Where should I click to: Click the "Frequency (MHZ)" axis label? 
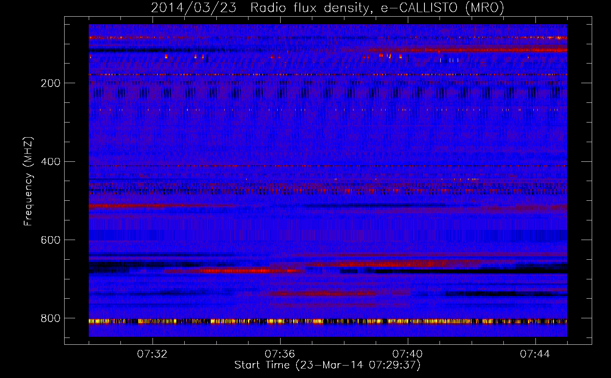28,181
